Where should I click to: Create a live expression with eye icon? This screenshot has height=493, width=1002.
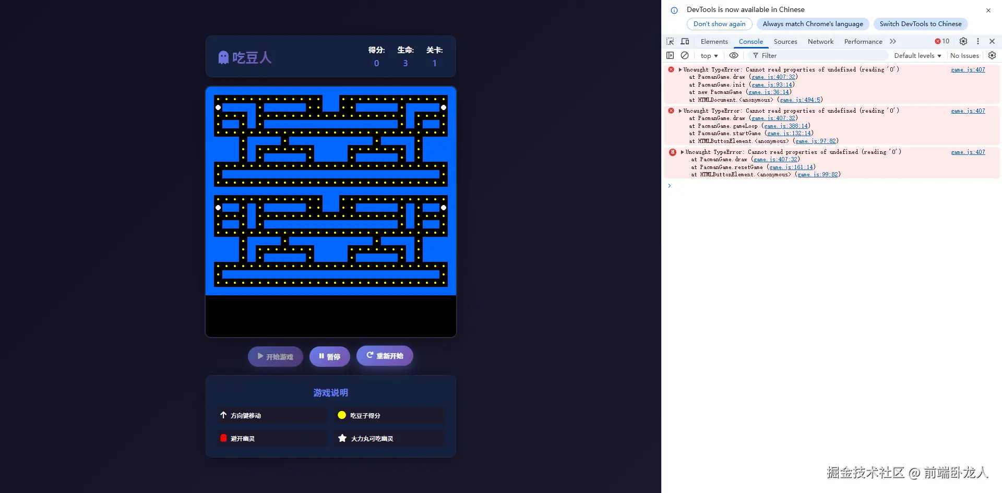[x=734, y=55]
